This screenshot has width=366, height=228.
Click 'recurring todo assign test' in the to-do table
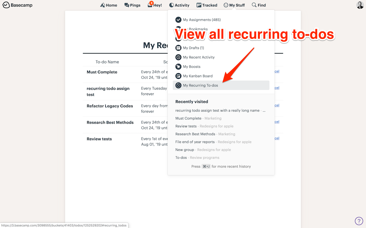pos(108,91)
